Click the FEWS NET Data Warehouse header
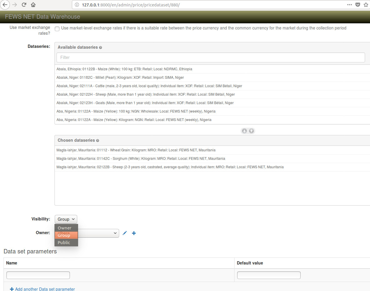 click(x=42, y=17)
